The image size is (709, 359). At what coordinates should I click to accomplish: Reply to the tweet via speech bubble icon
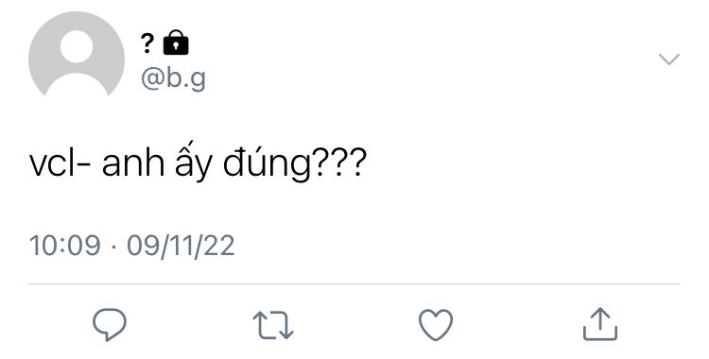pos(110,324)
